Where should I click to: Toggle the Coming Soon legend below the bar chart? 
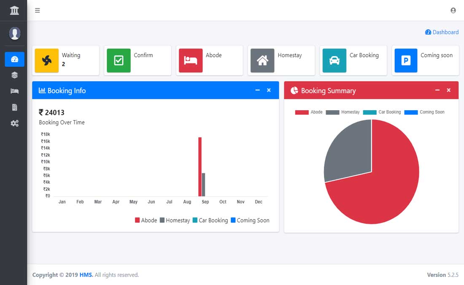click(x=250, y=220)
